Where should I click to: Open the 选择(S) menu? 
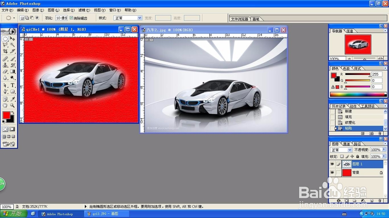(69, 10)
